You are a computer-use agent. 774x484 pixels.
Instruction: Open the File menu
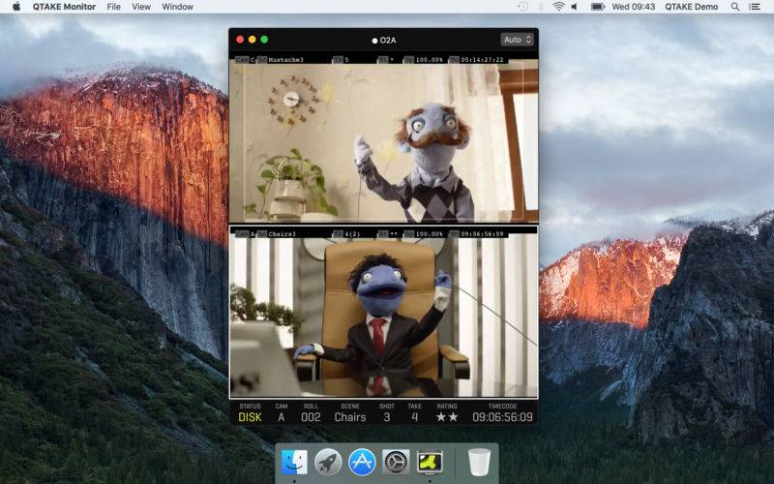click(x=113, y=7)
